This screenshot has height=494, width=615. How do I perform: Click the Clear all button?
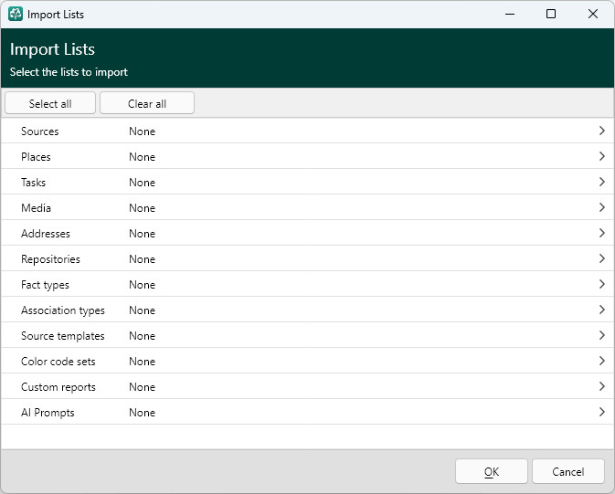coord(147,103)
